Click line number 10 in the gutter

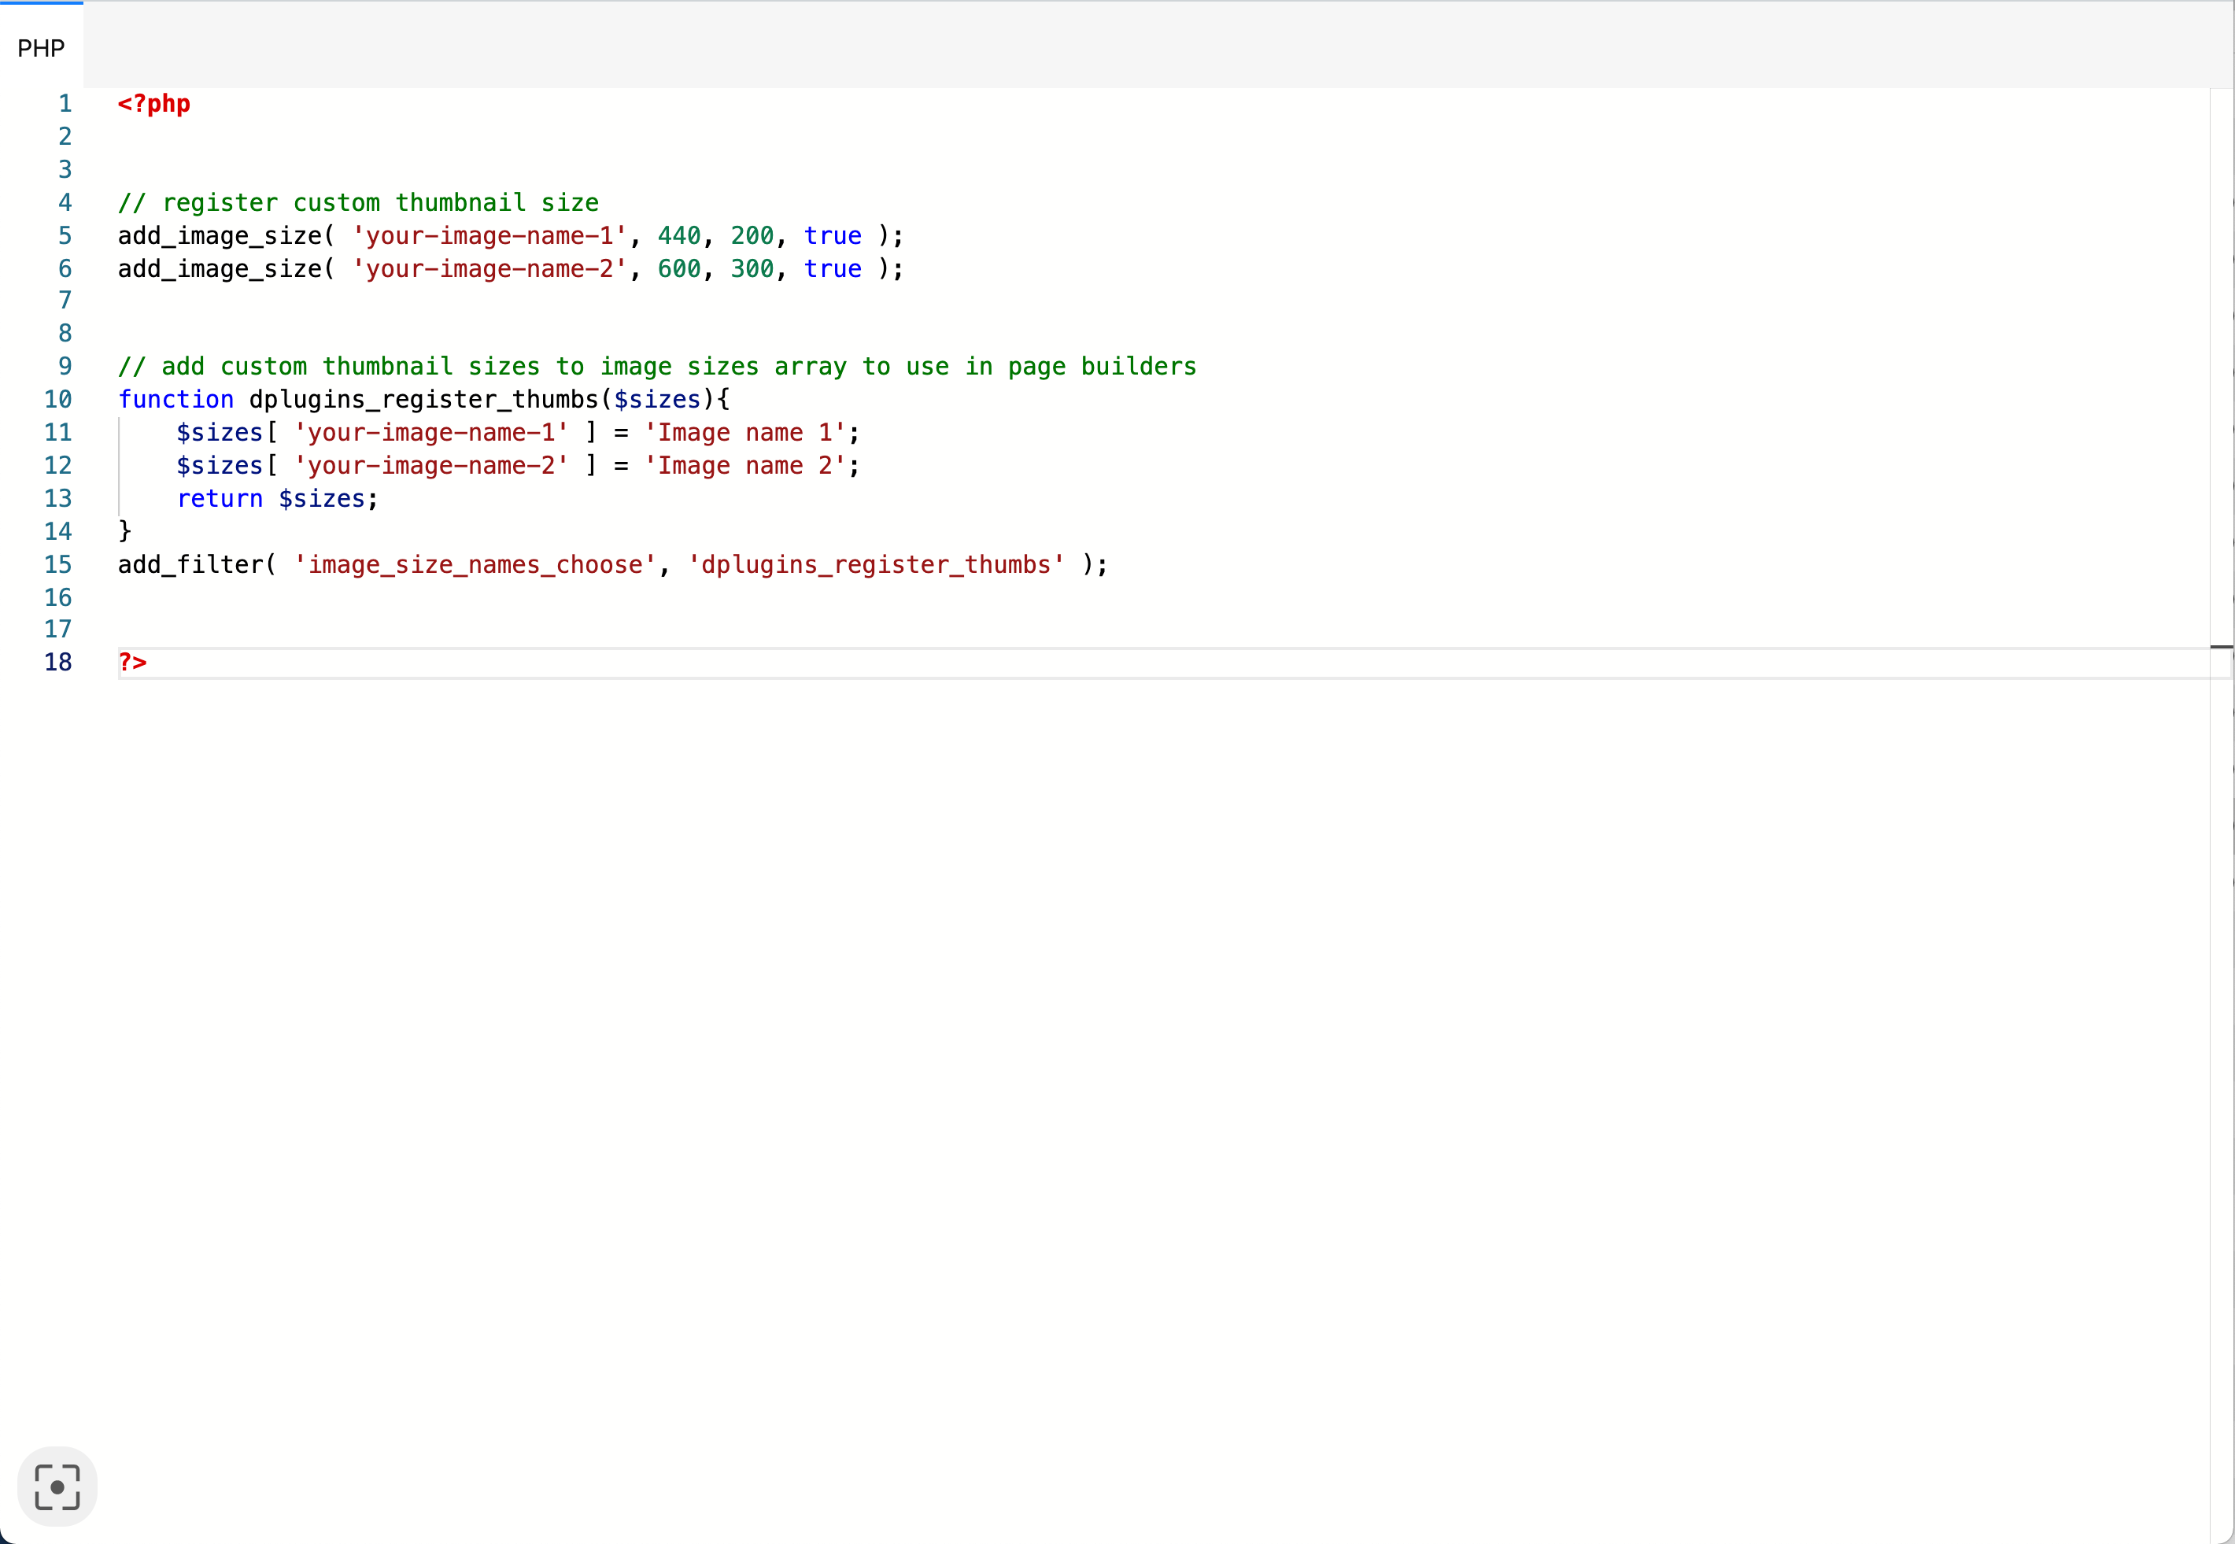point(58,400)
